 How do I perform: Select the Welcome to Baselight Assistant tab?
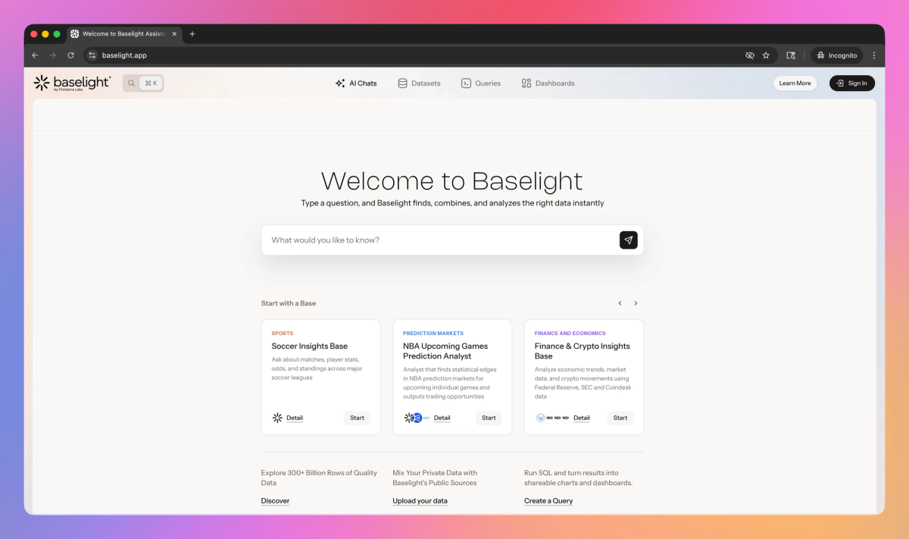[121, 33]
